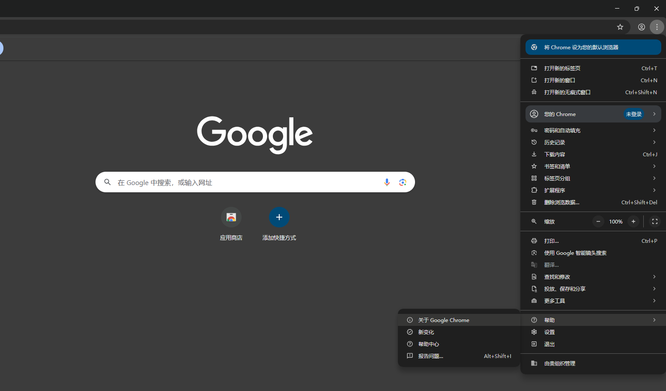Select 新变化 in help submenu

tap(459, 332)
